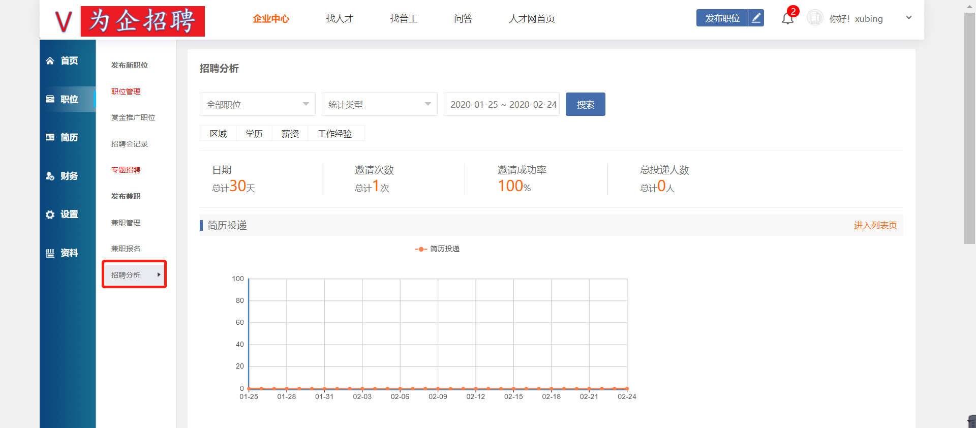Toggle the 简历投递 chart legend marker
This screenshot has width=976, height=428.
(x=421, y=249)
